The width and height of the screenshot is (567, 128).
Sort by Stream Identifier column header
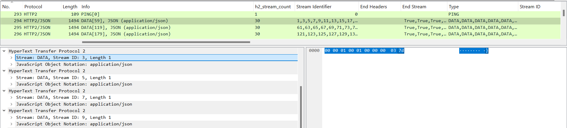tap(314, 6)
